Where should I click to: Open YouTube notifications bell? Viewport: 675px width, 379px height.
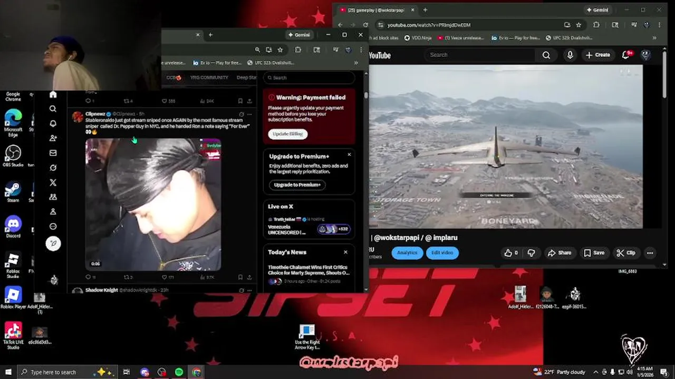tap(626, 55)
